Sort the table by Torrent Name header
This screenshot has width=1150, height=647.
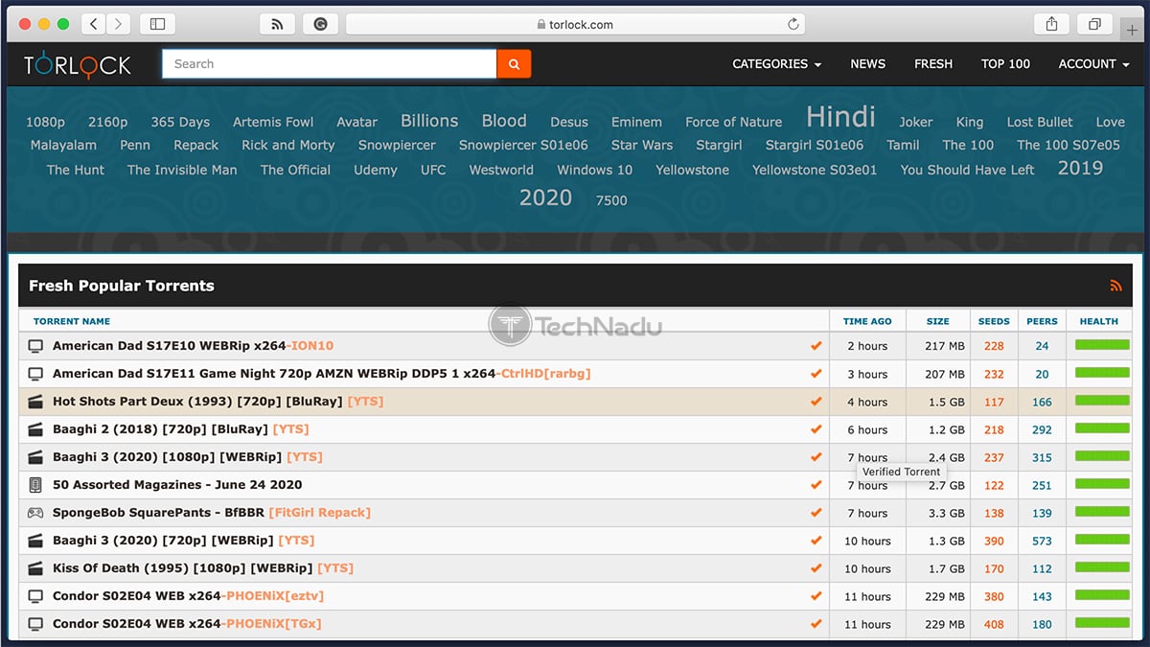coord(72,321)
